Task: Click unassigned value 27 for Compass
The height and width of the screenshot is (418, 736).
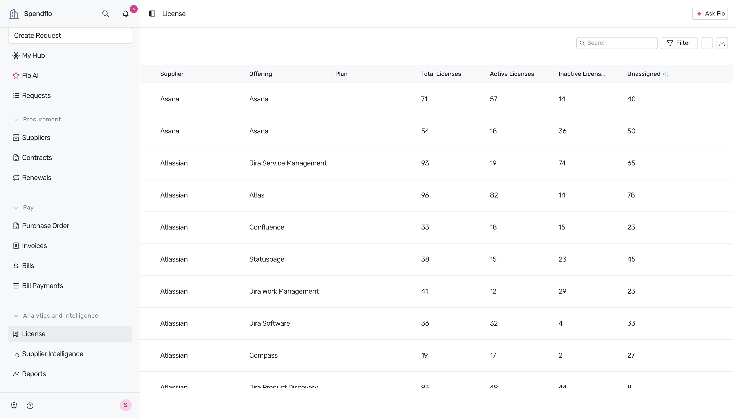Action: [x=631, y=355]
